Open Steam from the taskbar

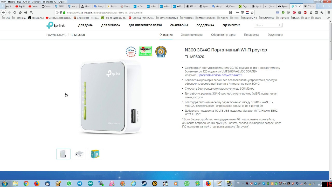click(144, 184)
